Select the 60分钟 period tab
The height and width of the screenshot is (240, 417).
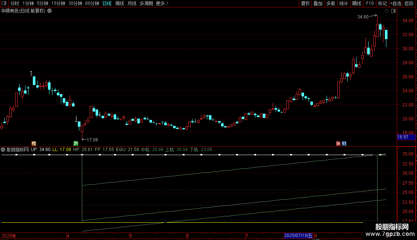92,3
